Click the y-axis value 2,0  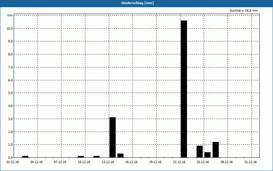coord(10,132)
